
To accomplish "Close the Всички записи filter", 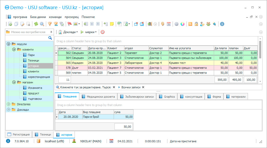I will tap(143, 87).
